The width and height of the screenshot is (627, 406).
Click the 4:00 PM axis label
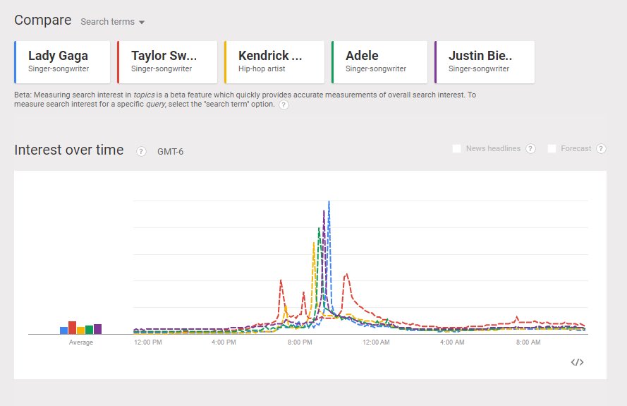(x=224, y=342)
